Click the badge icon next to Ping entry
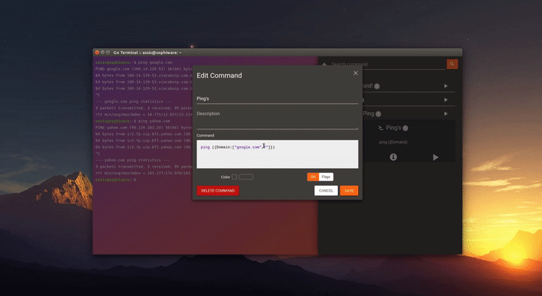542x296 pixels. [379, 114]
